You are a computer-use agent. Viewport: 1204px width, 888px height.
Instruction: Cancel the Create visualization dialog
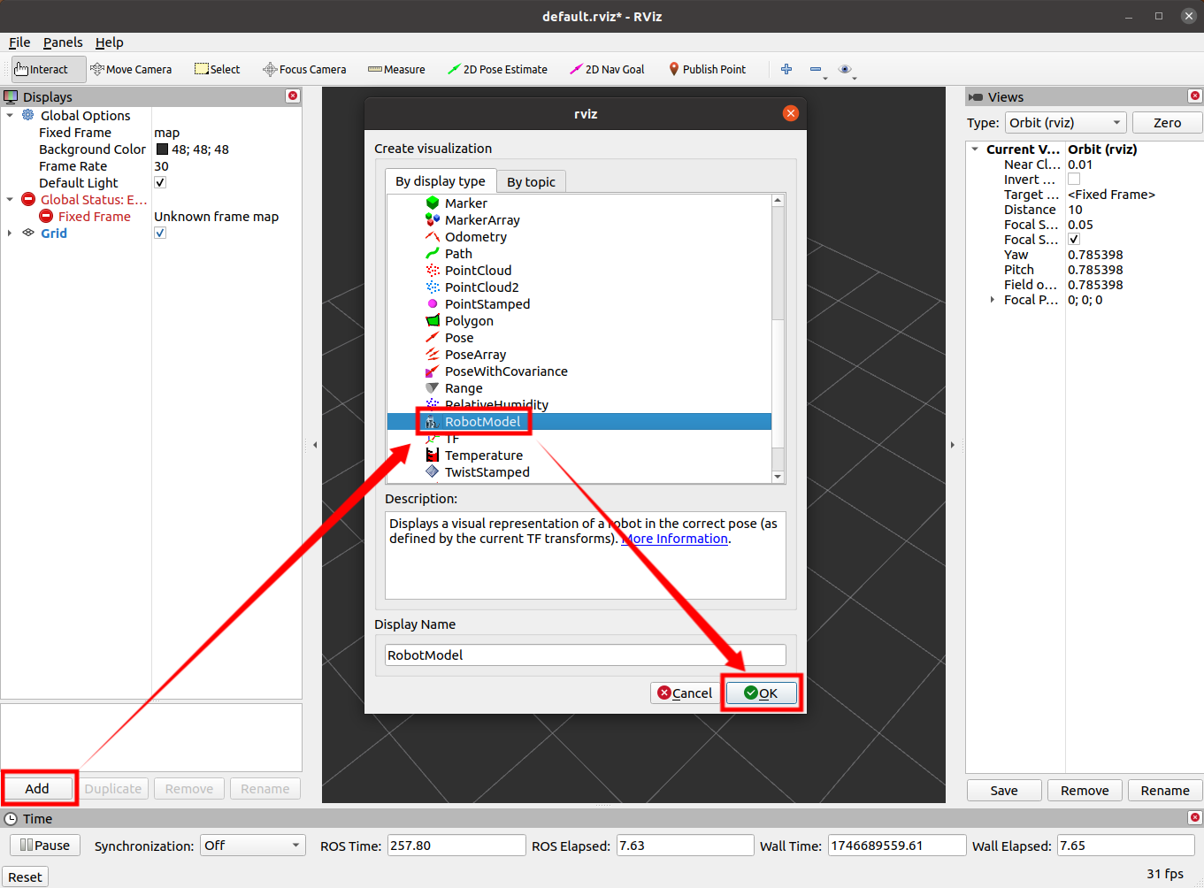coord(684,693)
